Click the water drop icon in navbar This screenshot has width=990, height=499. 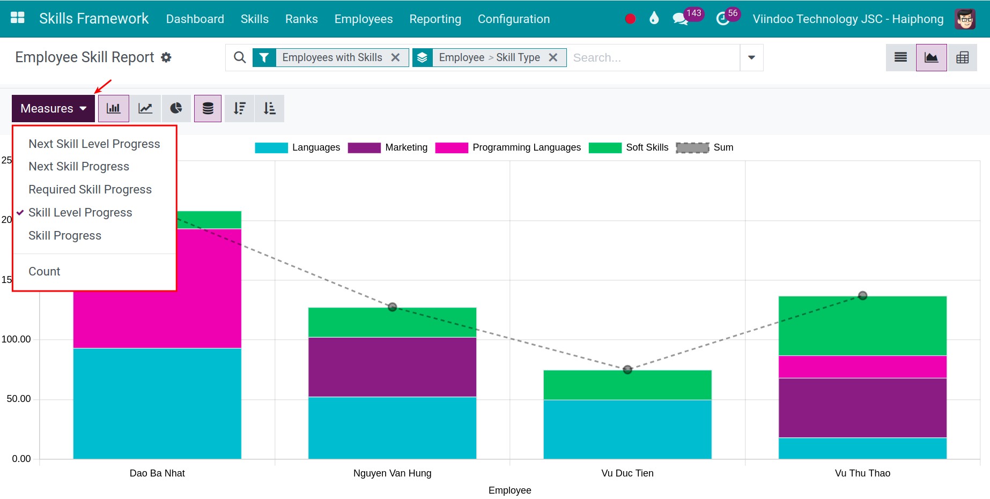[x=654, y=19]
